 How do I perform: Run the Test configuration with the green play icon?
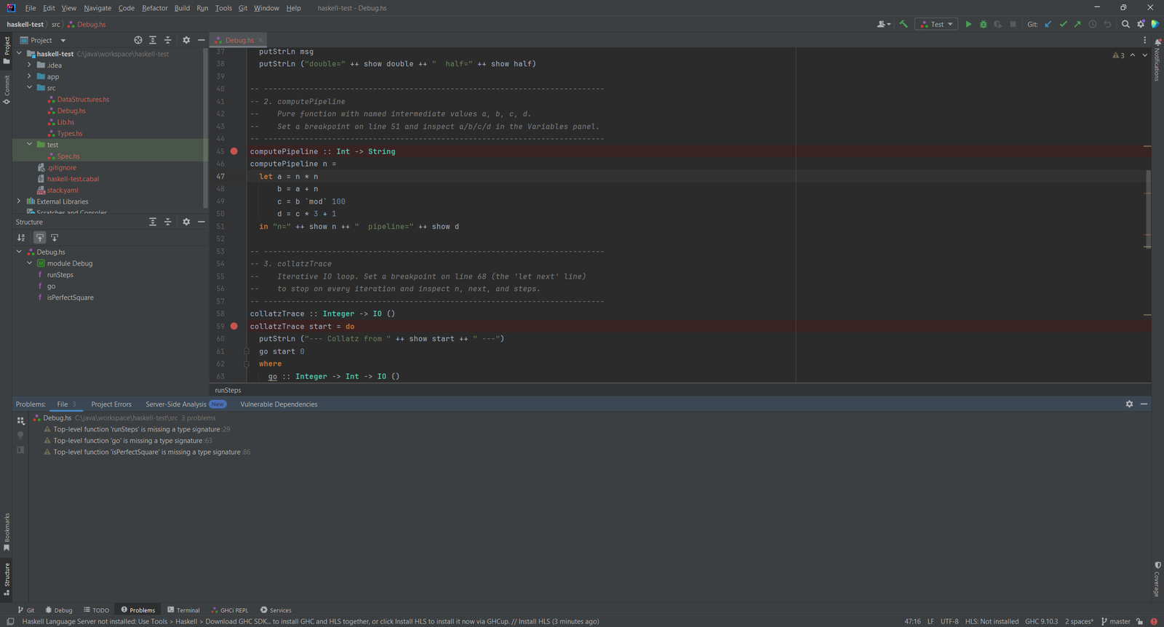tap(968, 24)
